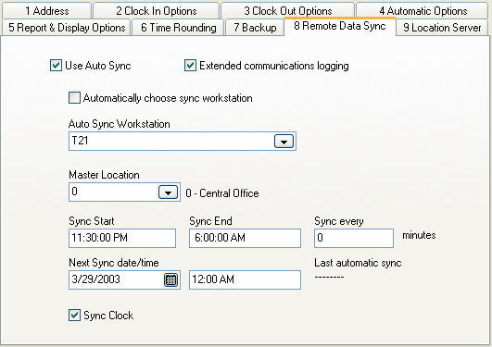Focus the Sync every minutes field

(x=354, y=238)
